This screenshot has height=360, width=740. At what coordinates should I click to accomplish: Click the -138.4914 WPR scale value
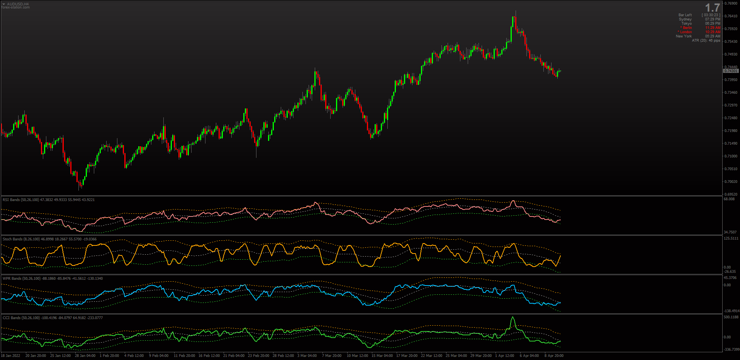click(x=732, y=311)
